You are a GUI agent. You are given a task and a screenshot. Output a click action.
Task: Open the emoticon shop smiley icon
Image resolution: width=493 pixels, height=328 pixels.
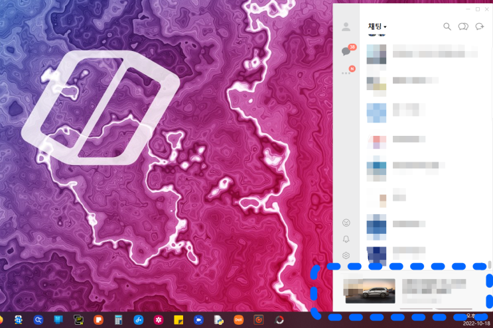click(x=346, y=223)
